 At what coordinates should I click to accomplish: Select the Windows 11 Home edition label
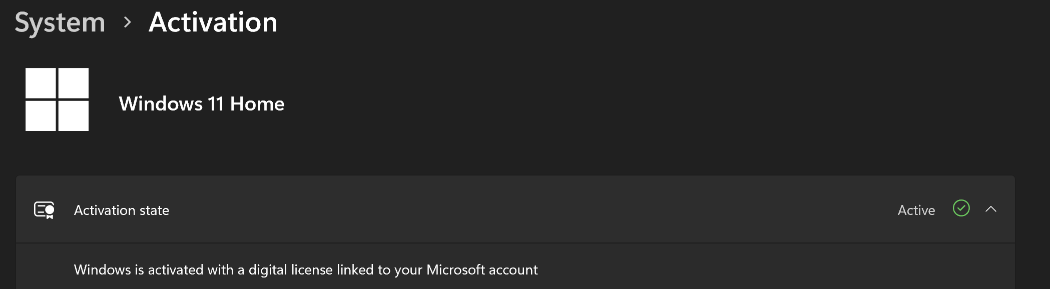pos(201,104)
